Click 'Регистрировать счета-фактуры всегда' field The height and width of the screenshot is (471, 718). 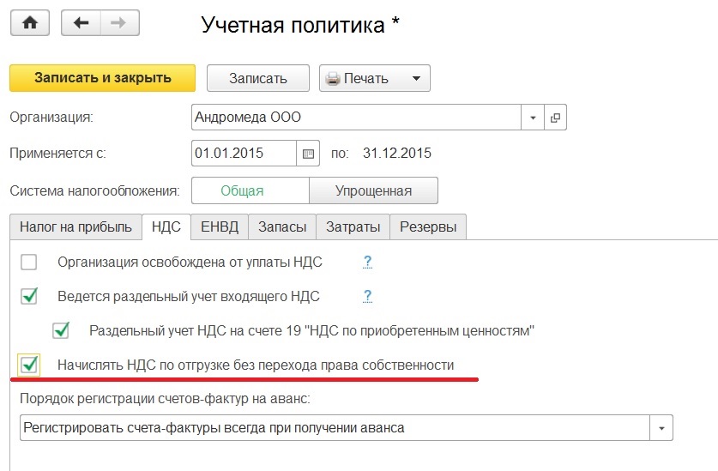[335, 428]
